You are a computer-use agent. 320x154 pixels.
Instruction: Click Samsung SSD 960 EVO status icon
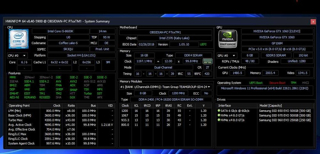(219, 120)
